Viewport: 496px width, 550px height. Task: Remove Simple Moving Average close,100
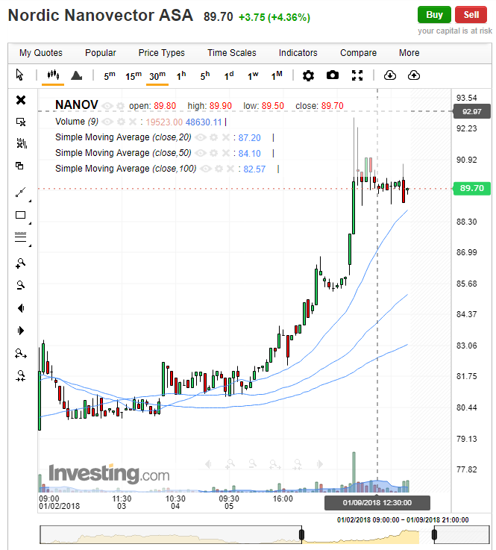click(x=230, y=169)
